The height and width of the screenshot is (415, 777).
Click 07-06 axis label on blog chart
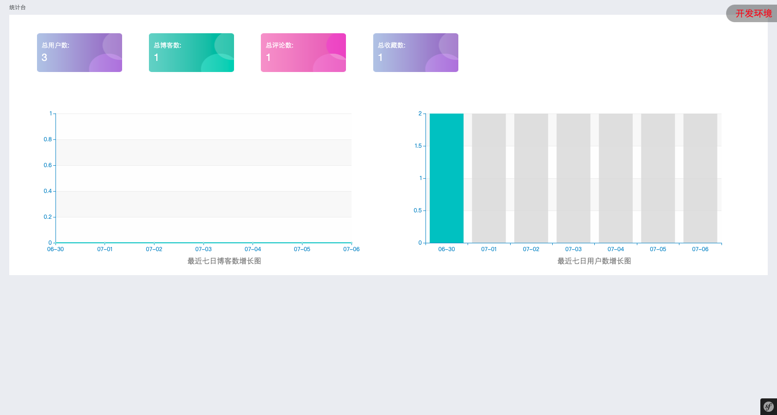coord(351,249)
